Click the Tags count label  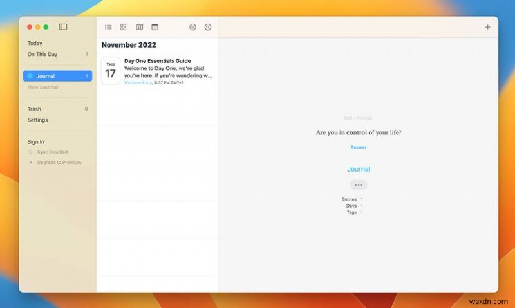[x=351, y=212]
